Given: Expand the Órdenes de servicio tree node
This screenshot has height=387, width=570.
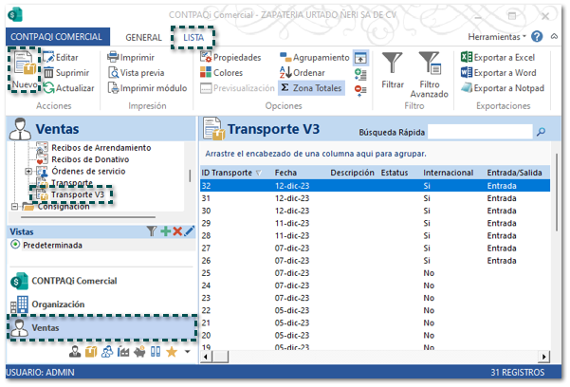Looking at the screenshot, I should pyautogui.click(x=28, y=171).
